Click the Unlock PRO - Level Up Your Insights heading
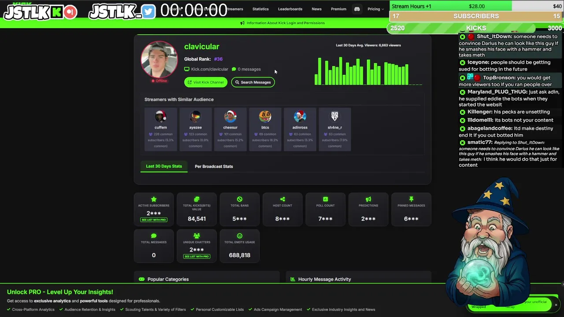The image size is (564, 317). 60,292
